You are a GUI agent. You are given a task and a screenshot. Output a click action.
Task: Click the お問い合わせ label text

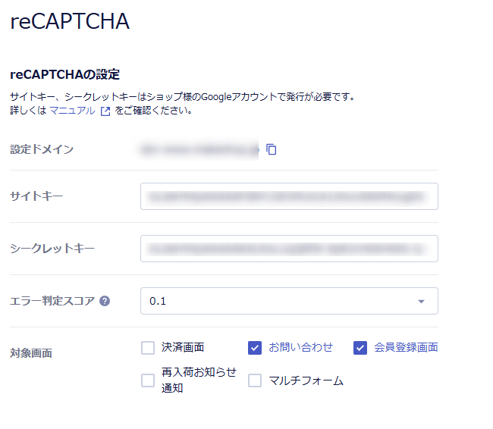(x=300, y=348)
